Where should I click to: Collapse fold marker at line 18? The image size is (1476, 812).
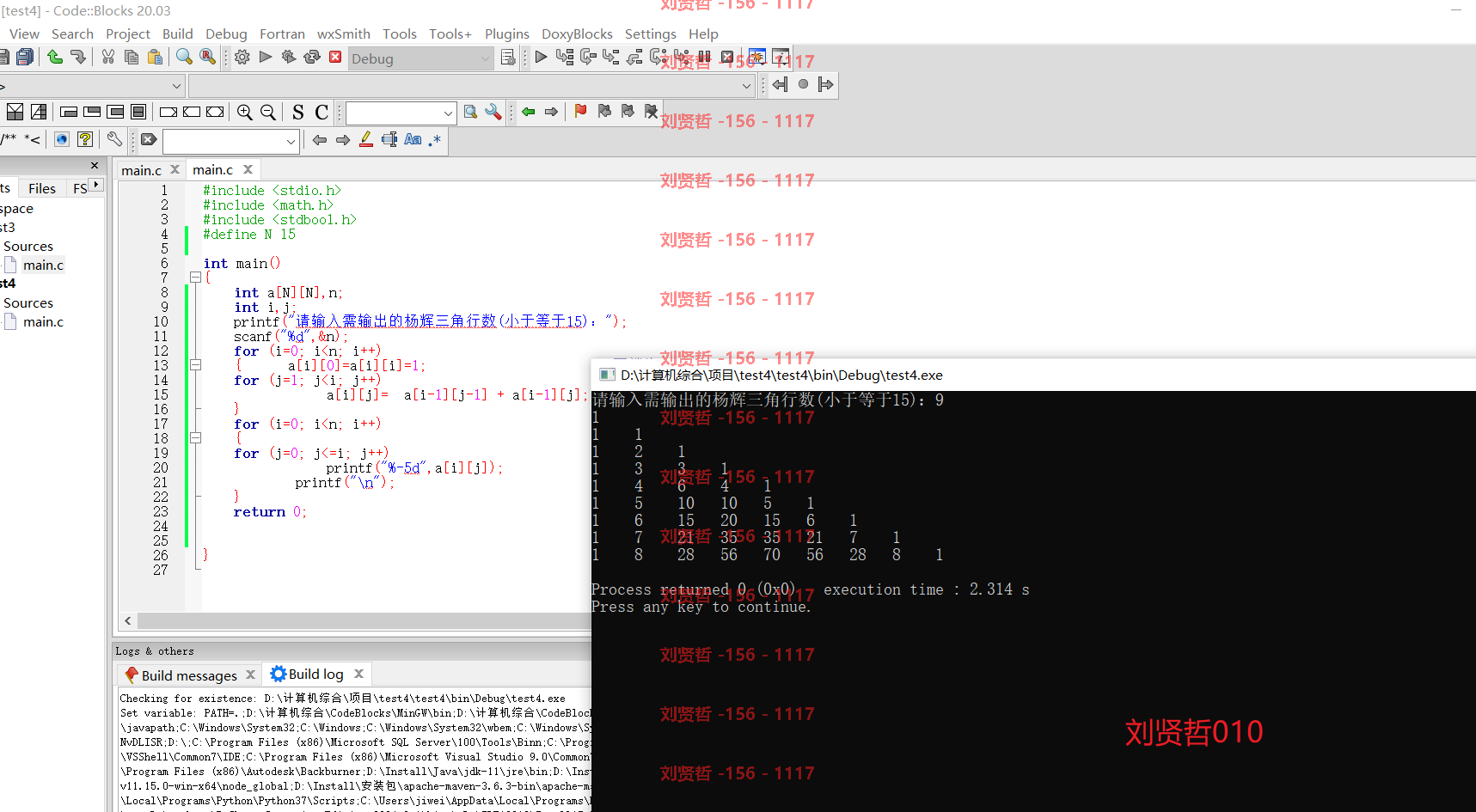195,438
